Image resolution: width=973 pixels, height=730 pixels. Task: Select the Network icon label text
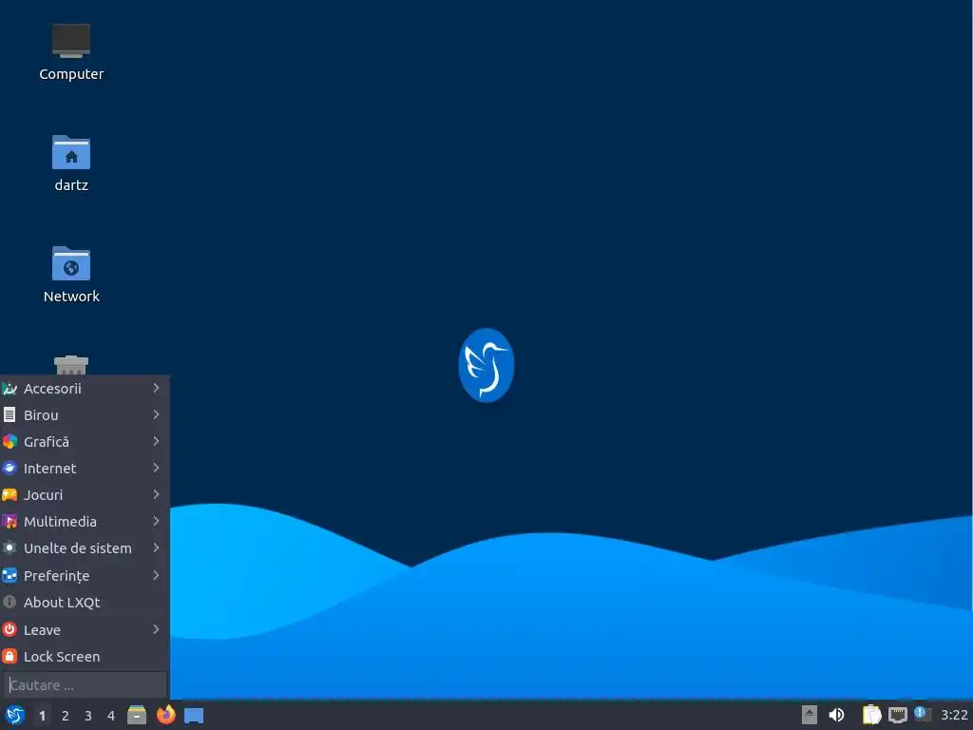point(71,297)
